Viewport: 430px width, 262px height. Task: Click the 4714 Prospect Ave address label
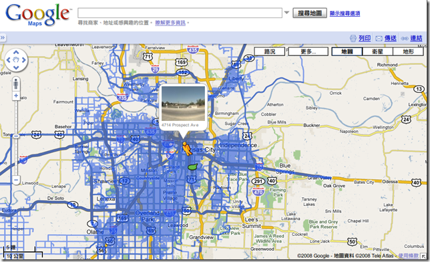(180, 125)
